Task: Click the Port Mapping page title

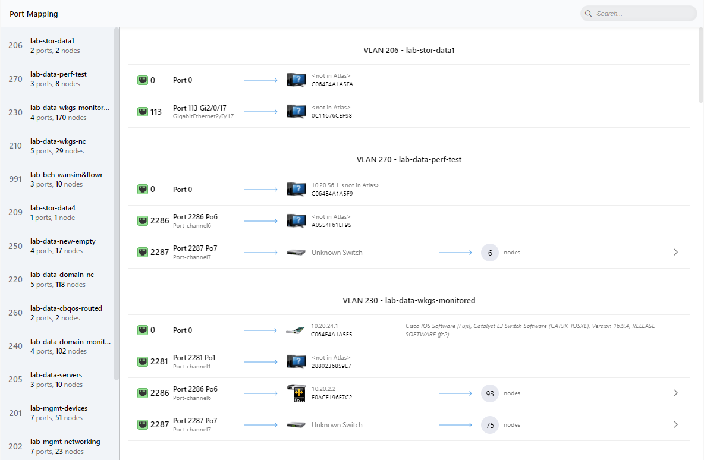Action: pyautogui.click(x=34, y=14)
